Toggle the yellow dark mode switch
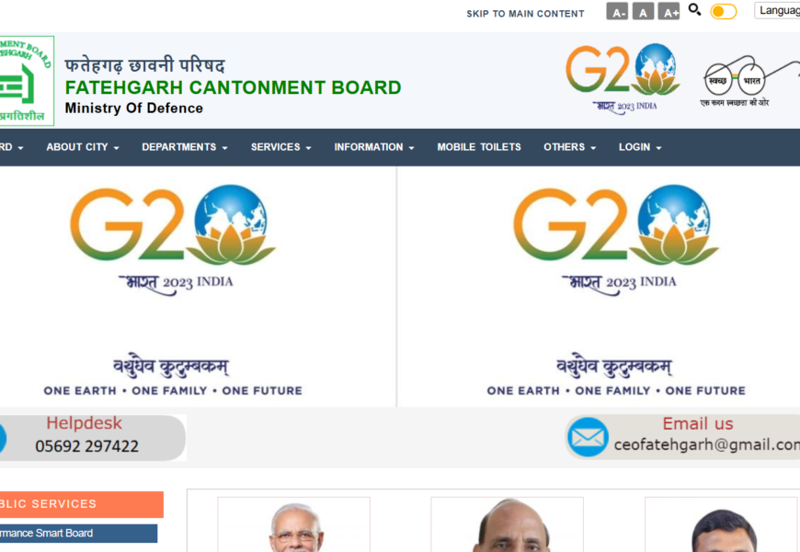Viewport: 800px width, 552px height. point(724,11)
